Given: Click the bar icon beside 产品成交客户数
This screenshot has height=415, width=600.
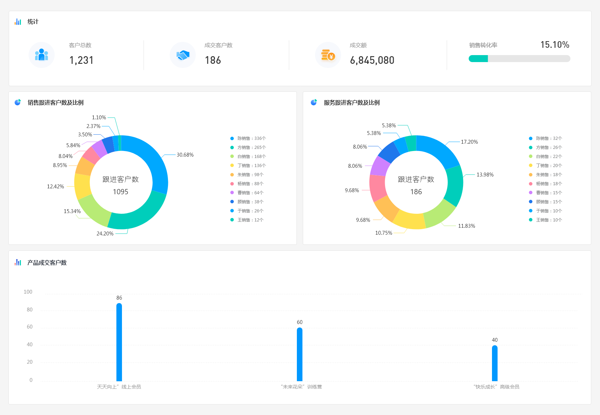Looking at the screenshot, I should point(18,262).
